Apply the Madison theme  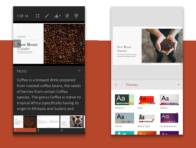point(124,100)
